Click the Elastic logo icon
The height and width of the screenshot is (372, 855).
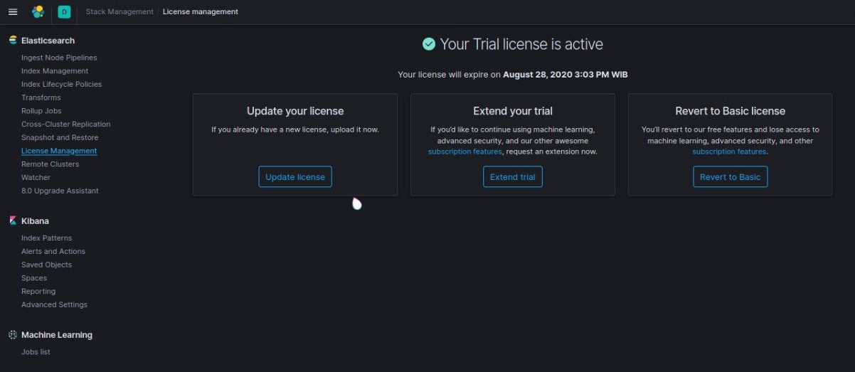(x=38, y=11)
